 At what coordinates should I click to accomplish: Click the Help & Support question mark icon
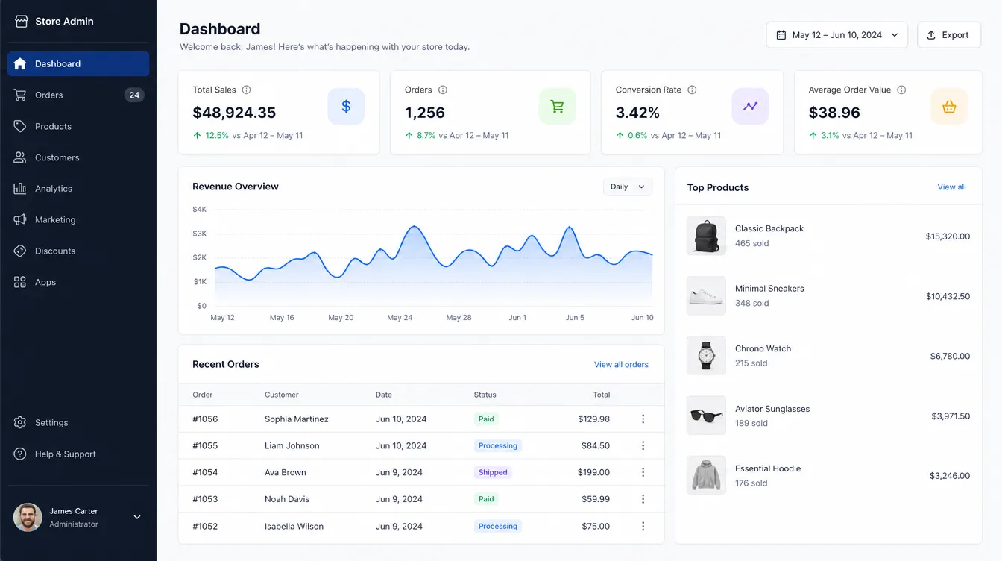pyautogui.click(x=20, y=454)
